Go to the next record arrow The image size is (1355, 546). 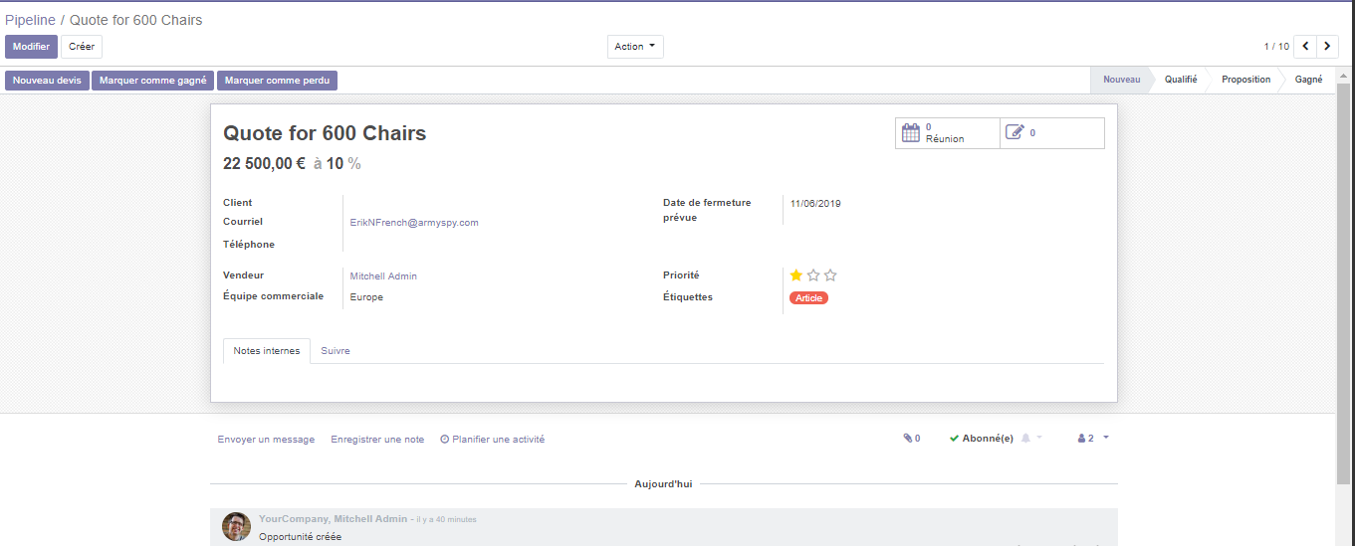point(1327,47)
